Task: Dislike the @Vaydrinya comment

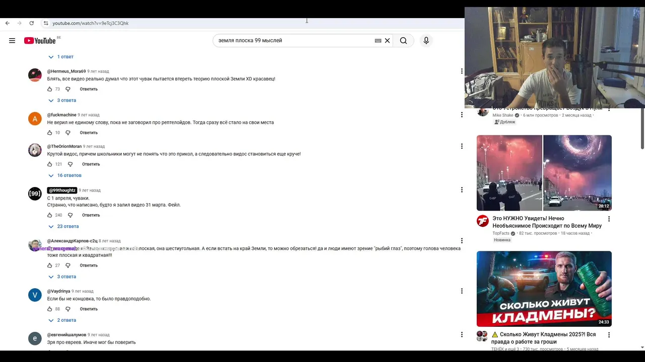Action: [x=68, y=309]
